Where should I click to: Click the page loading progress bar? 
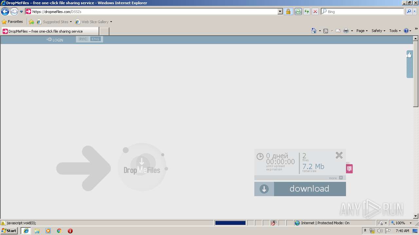pyautogui.click(x=230, y=223)
